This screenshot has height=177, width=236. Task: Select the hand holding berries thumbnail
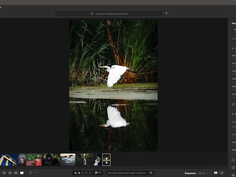[98, 160]
